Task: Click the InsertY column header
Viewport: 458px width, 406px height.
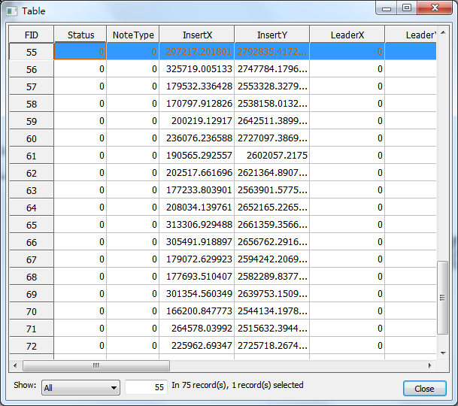Action: (271, 35)
